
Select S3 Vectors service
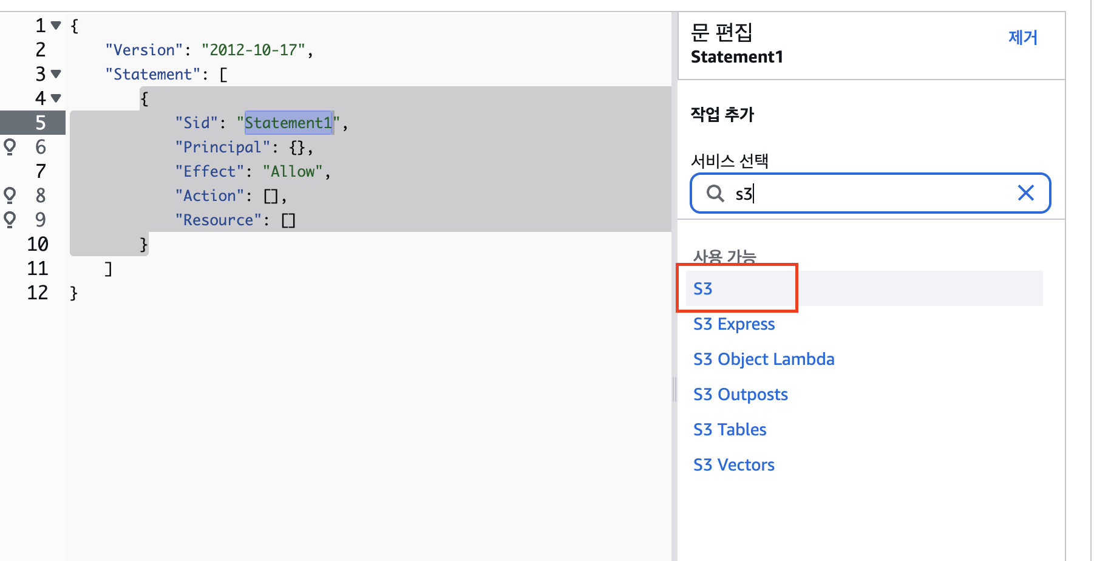tap(733, 464)
